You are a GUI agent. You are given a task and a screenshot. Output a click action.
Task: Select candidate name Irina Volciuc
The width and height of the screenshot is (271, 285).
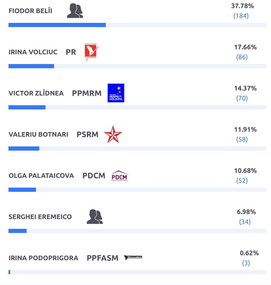click(33, 52)
